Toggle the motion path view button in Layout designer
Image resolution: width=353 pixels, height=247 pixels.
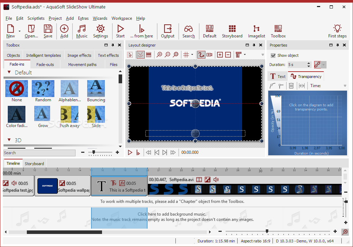point(140,55)
